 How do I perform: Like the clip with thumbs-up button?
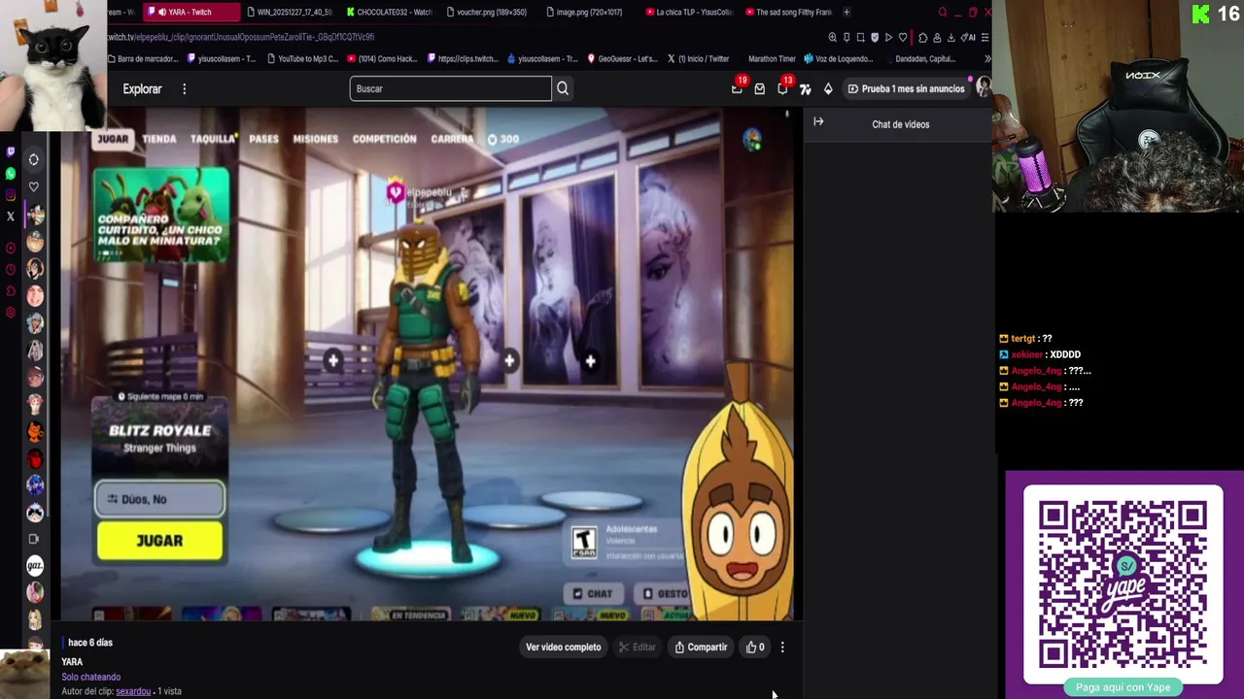click(754, 647)
